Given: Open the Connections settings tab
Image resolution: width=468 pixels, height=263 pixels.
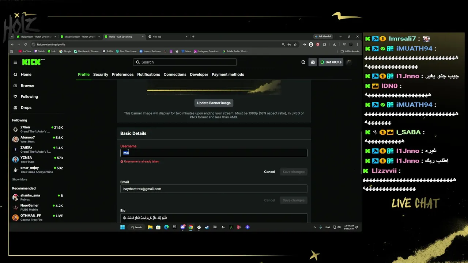Looking at the screenshot, I should 175,75.
